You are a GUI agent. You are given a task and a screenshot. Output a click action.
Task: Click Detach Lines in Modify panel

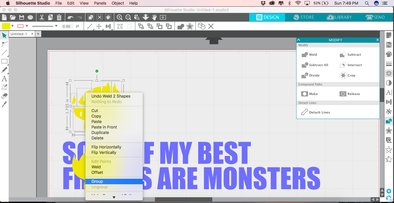(x=305, y=112)
